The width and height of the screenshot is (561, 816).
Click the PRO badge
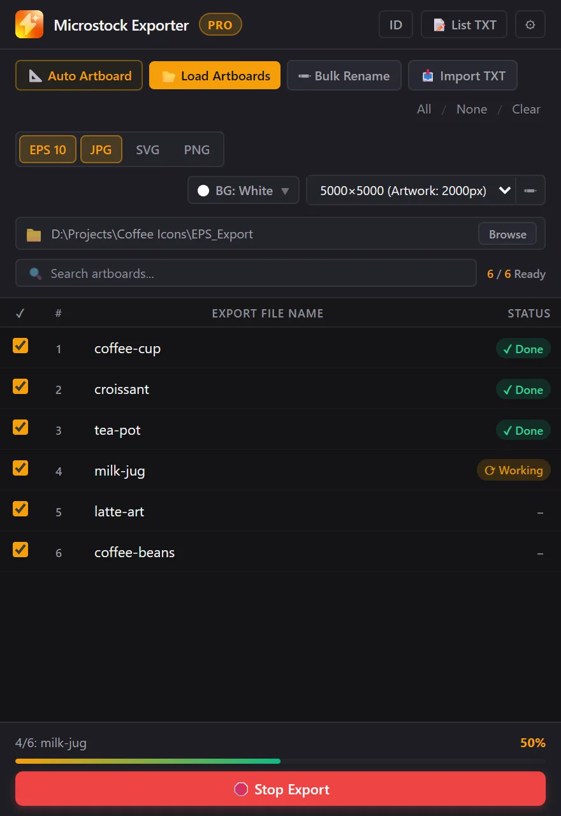[x=221, y=25]
